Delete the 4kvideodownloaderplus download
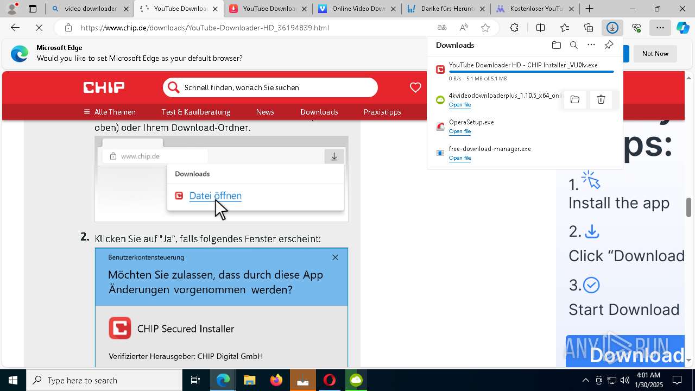The height and width of the screenshot is (391, 695). pos(601,99)
